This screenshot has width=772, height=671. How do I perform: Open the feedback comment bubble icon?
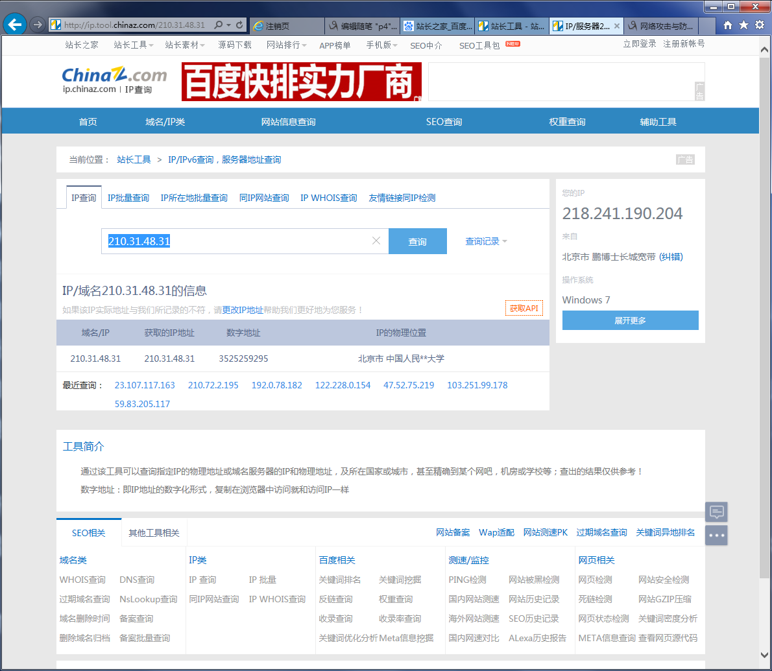(716, 512)
